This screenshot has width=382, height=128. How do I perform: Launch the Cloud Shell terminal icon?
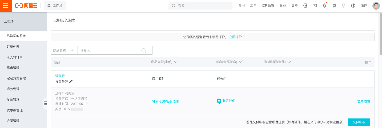click(x=315, y=6)
